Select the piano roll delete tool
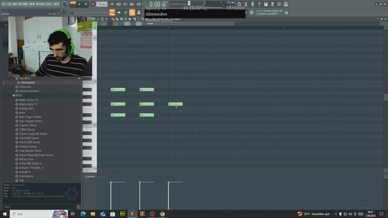Image resolution: width=388 pixels, height=218 pixels. click(126, 19)
